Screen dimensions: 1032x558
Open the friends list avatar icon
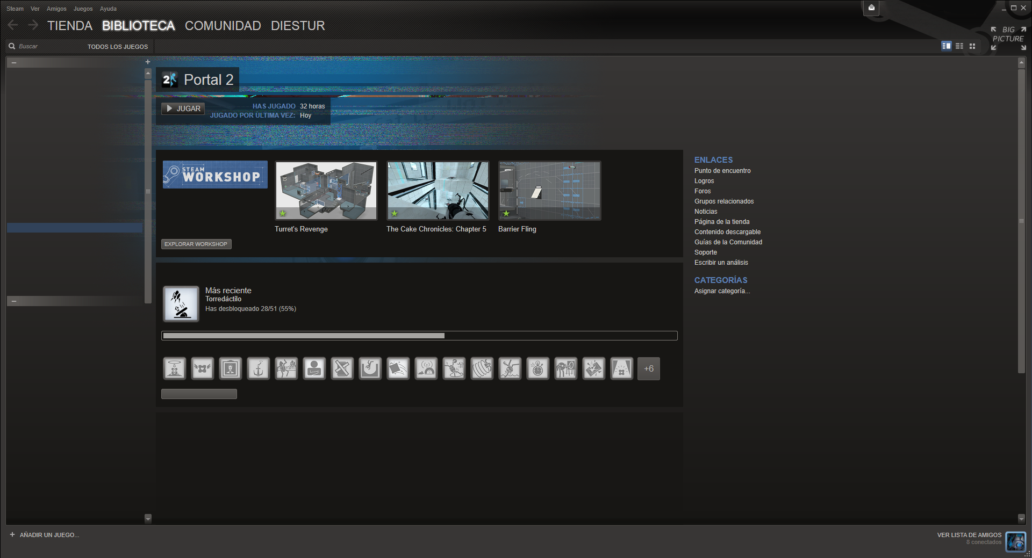[1016, 541]
